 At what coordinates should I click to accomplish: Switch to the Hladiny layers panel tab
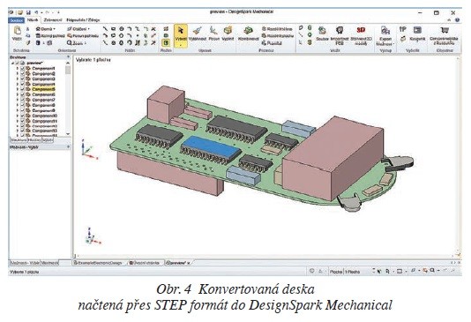(x=34, y=140)
